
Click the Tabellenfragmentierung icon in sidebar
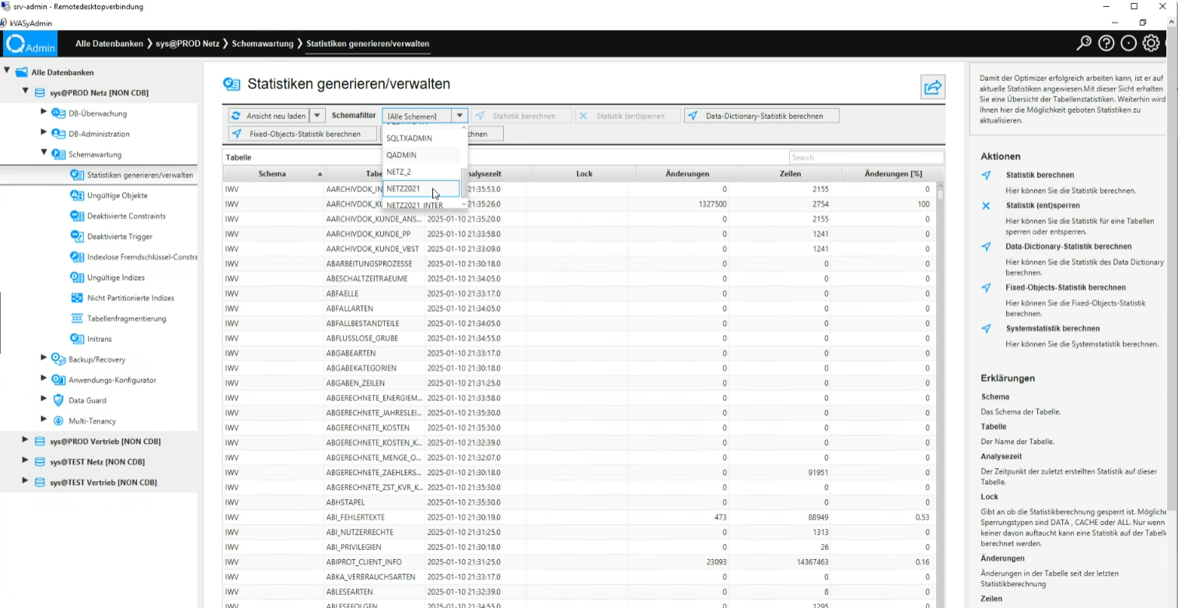pos(77,319)
